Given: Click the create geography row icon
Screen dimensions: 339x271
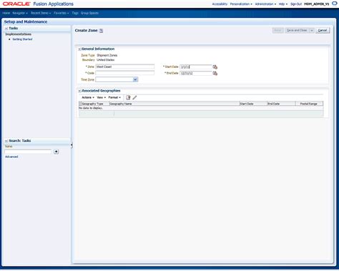Looking at the screenshot, I should pyautogui.click(x=128, y=97).
